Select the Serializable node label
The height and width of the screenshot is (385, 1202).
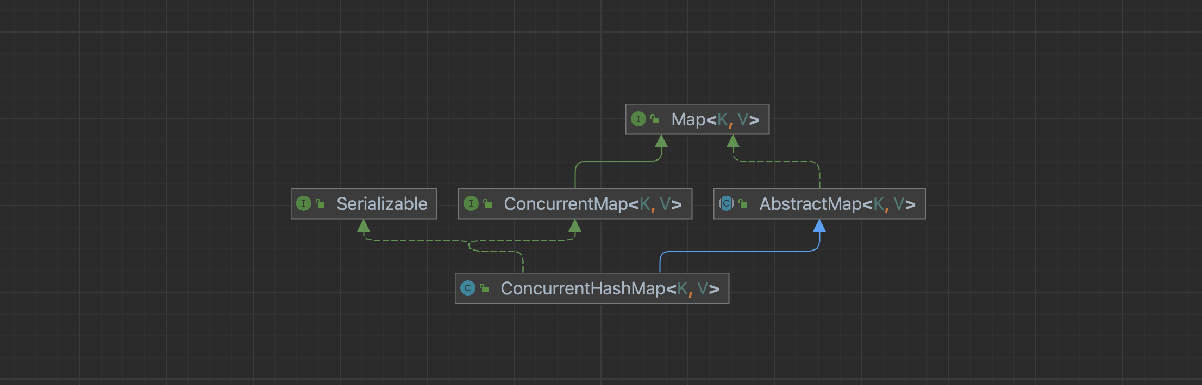pos(381,204)
